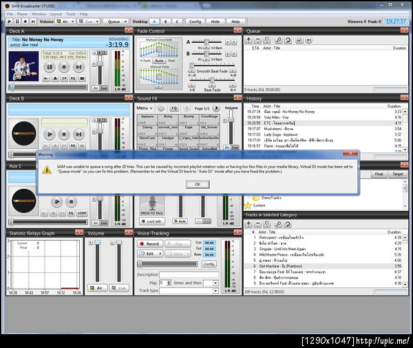Image resolution: width=413 pixels, height=348 pixels.
Task: Pause playback on Deck A
Action: [50, 67]
